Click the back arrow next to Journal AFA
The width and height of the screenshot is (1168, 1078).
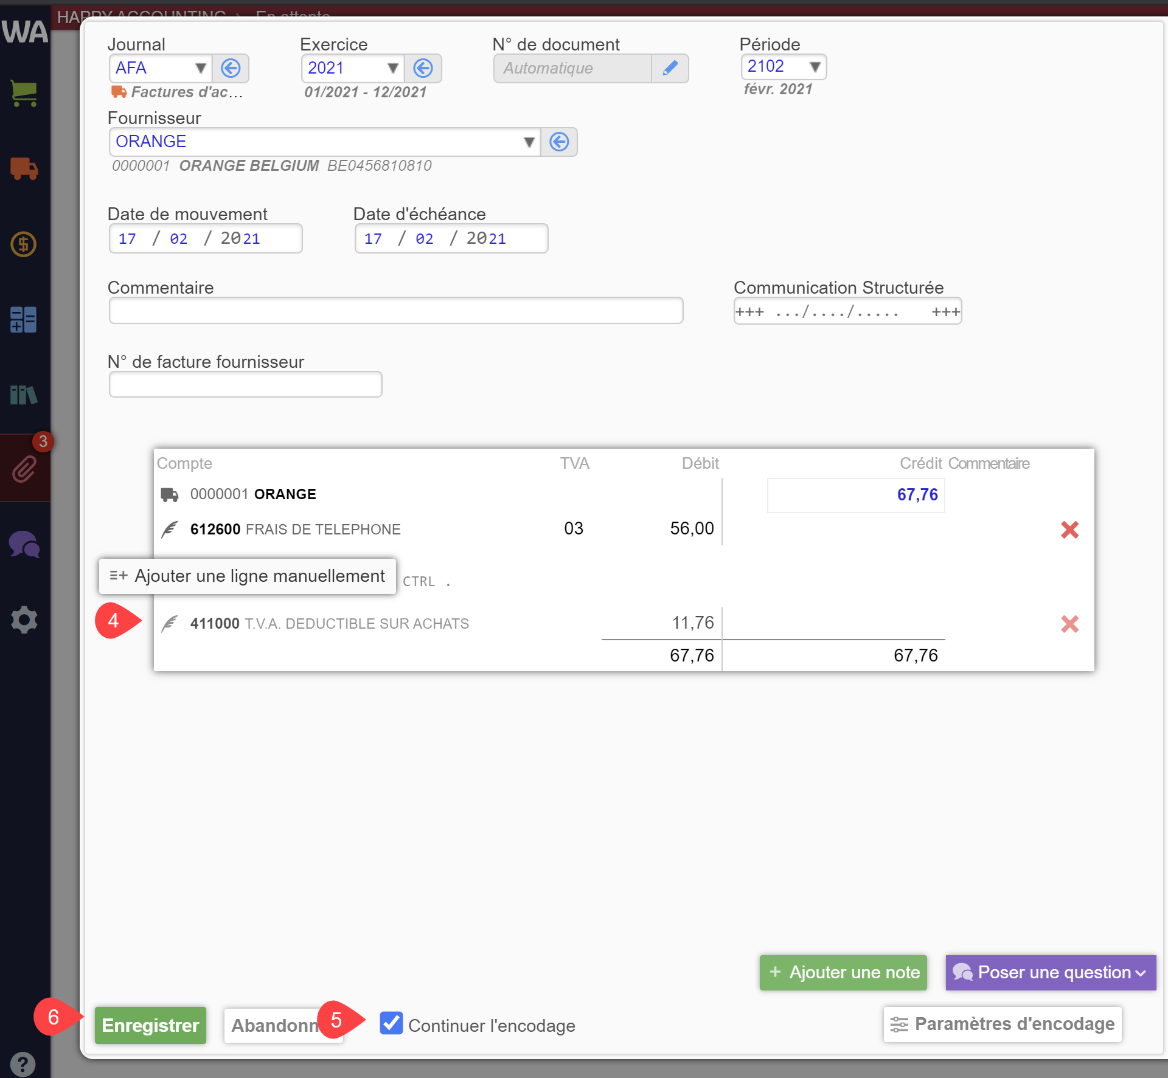point(231,68)
